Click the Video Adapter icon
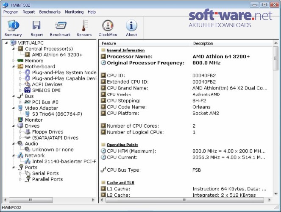The image size is (281, 212). (20, 108)
